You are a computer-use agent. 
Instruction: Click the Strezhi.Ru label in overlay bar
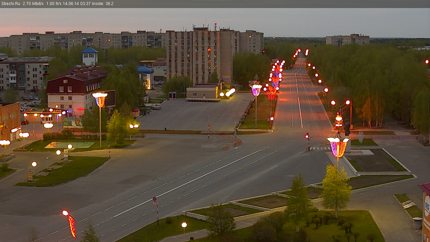10,4
